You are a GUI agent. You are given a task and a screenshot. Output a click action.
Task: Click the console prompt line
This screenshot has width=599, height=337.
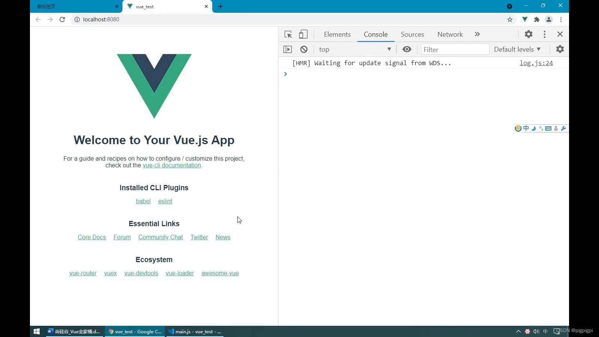coord(424,74)
